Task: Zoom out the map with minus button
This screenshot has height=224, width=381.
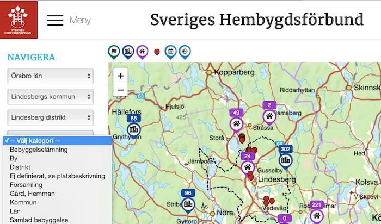Action: pyautogui.click(x=120, y=90)
